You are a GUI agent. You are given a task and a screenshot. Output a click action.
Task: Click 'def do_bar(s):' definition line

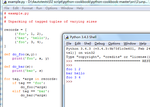(x=18, y=67)
